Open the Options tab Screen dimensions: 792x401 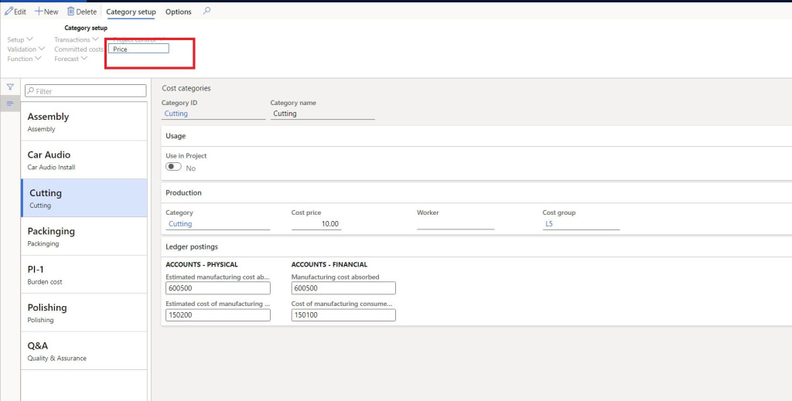[x=179, y=12]
